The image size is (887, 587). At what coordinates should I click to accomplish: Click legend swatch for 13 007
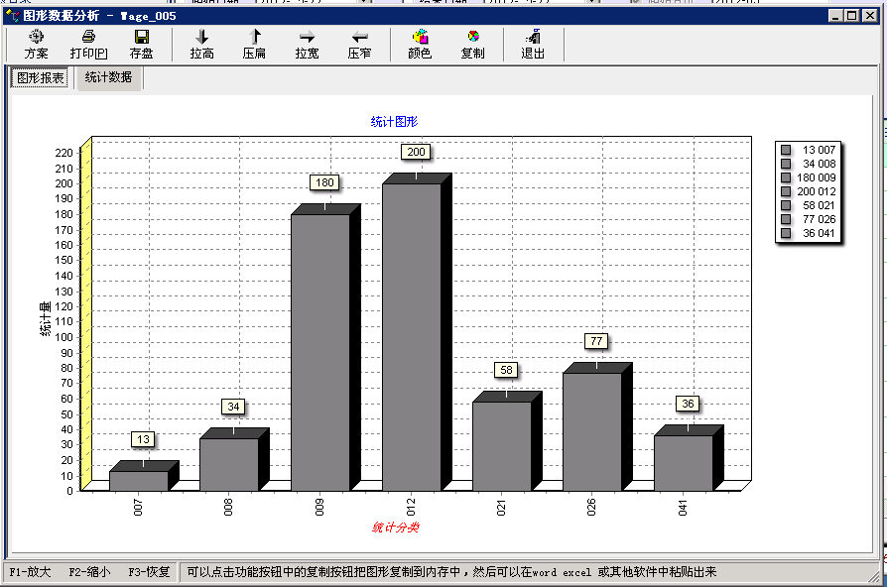(x=786, y=150)
